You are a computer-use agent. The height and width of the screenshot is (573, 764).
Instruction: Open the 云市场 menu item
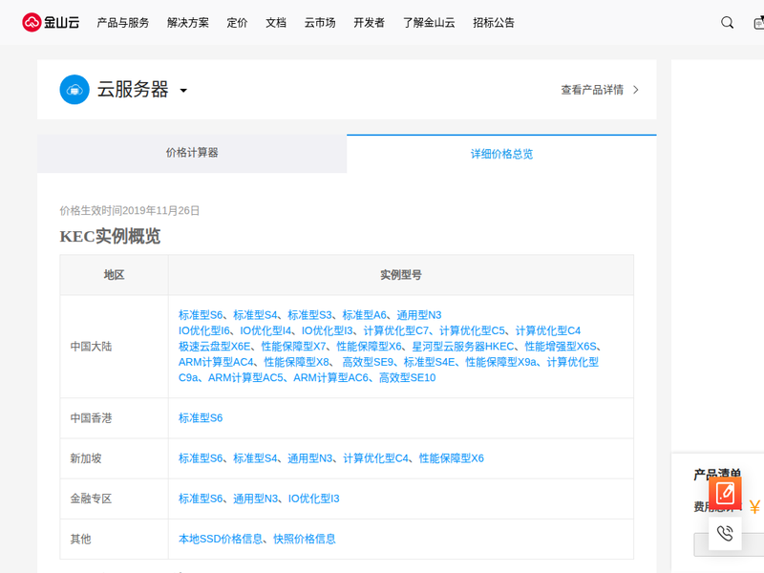pyautogui.click(x=320, y=22)
